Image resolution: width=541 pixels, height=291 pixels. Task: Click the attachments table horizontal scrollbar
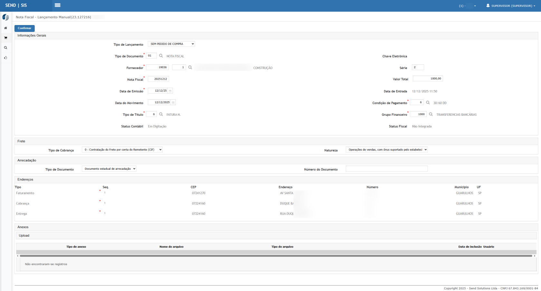(276, 256)
